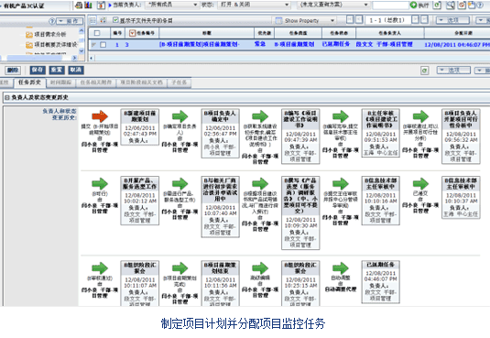Click the empty search input field at top

point(390,5)
